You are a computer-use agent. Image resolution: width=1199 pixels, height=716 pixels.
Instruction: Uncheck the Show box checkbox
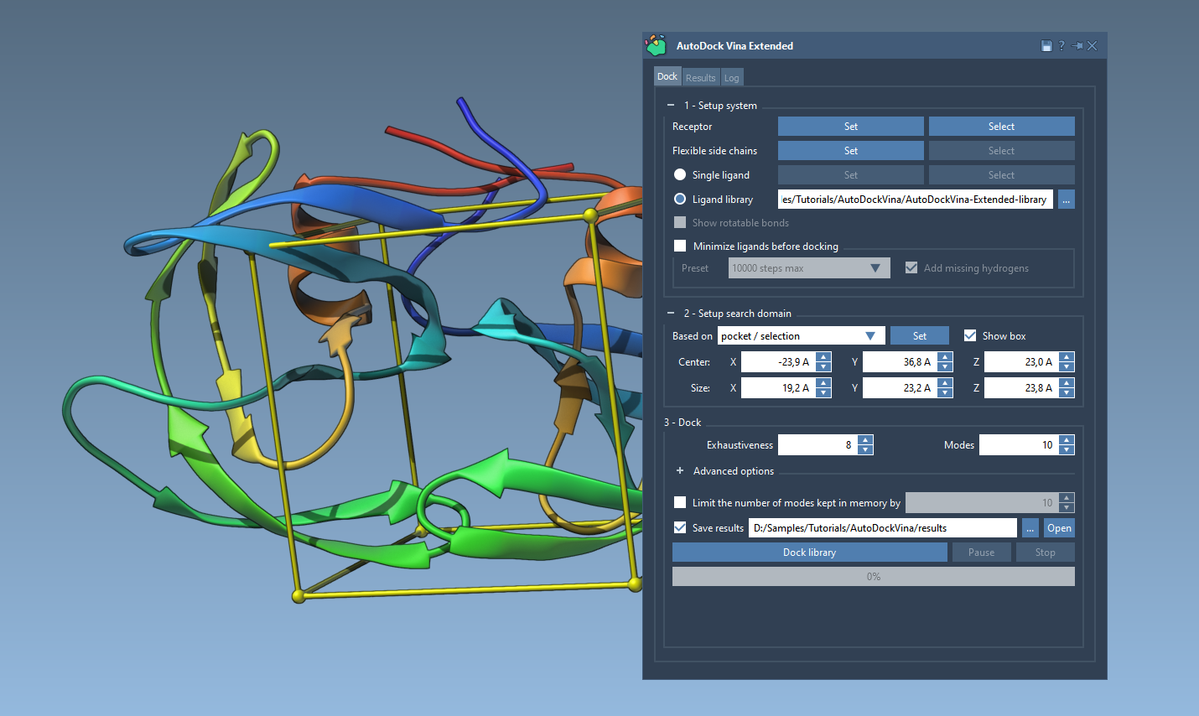[970, 336]
